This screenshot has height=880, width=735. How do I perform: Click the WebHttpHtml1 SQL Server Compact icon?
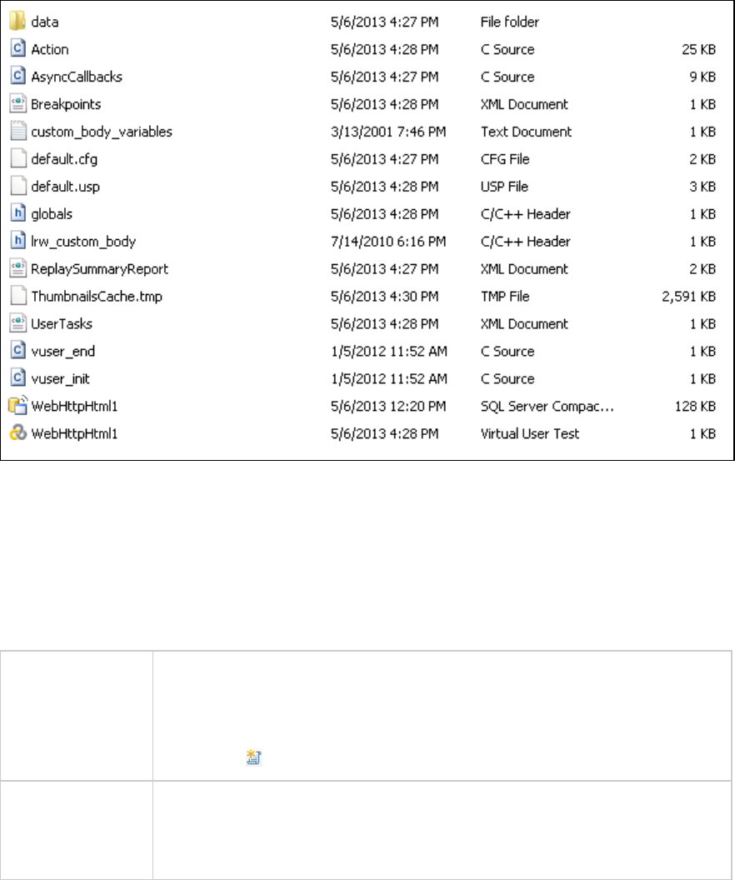17,406
